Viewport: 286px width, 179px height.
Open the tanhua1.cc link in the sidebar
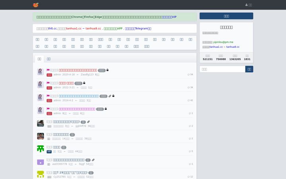click(216, 47)
